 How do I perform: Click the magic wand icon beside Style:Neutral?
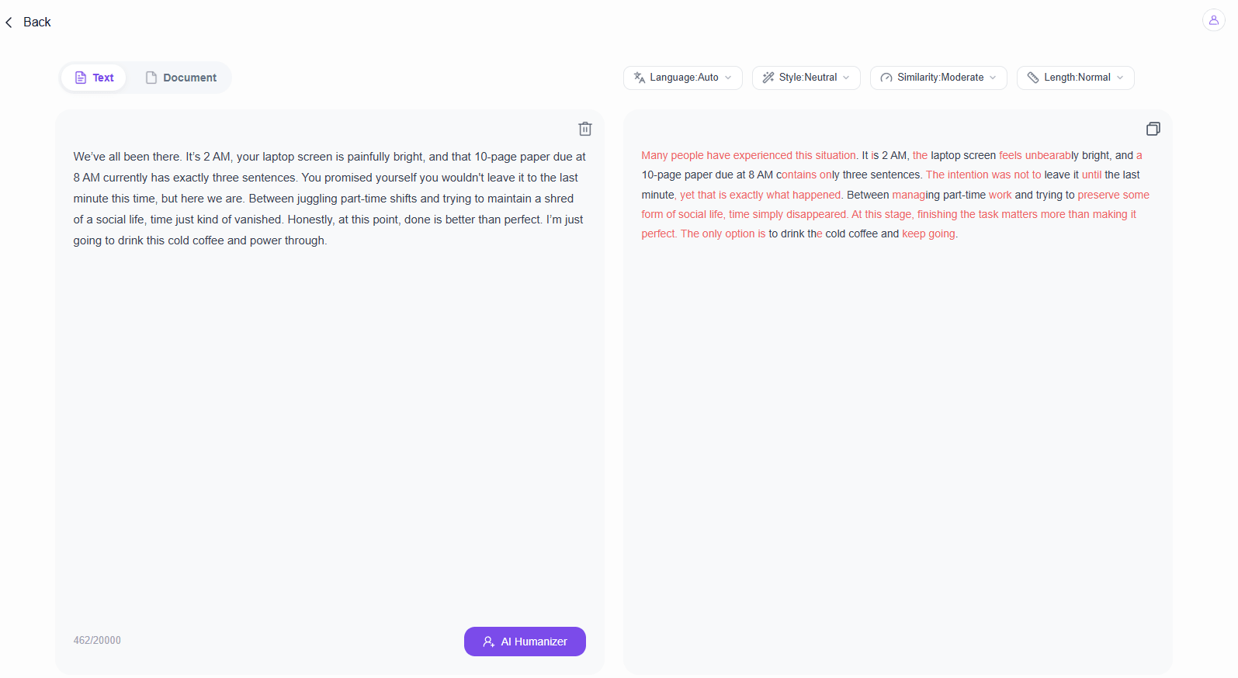click(x=768, y=78)
